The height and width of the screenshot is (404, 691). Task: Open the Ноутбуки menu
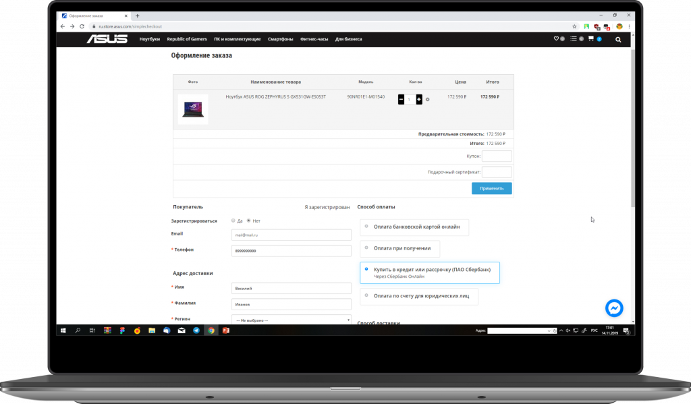coord(149,39)
